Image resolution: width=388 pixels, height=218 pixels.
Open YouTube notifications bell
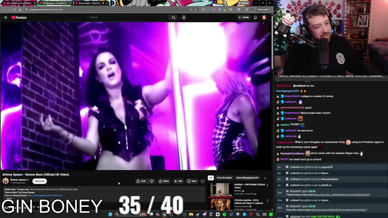[255, 17]
